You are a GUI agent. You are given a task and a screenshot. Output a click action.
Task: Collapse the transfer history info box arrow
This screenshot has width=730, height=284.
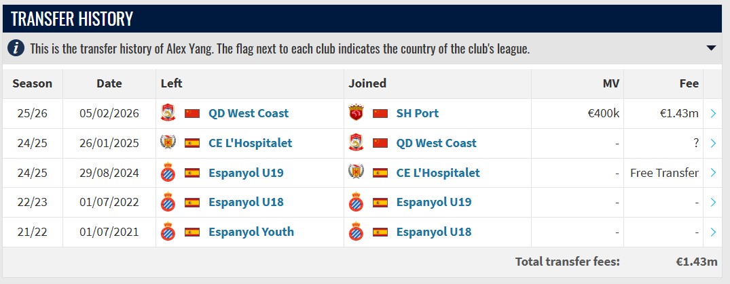click(711, 48)
